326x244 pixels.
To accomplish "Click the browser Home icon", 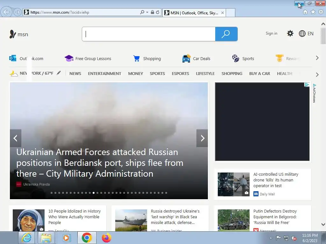I will [x=305, y=12].
